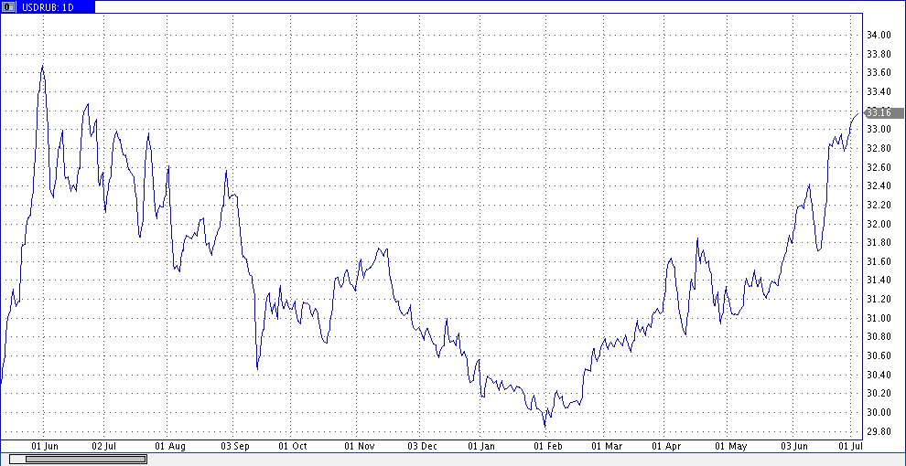Click the 01 Mar date label

[607, 447]
